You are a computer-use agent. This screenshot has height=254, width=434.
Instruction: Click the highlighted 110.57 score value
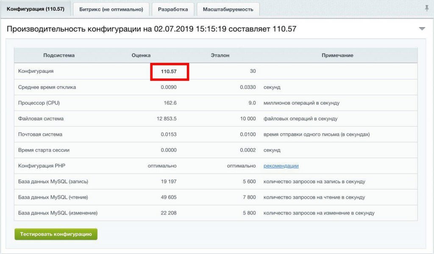pyautogui.click(x=169, y=71)
